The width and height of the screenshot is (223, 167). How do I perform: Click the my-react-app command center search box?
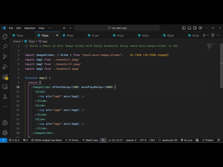click(x=117, y=28)
